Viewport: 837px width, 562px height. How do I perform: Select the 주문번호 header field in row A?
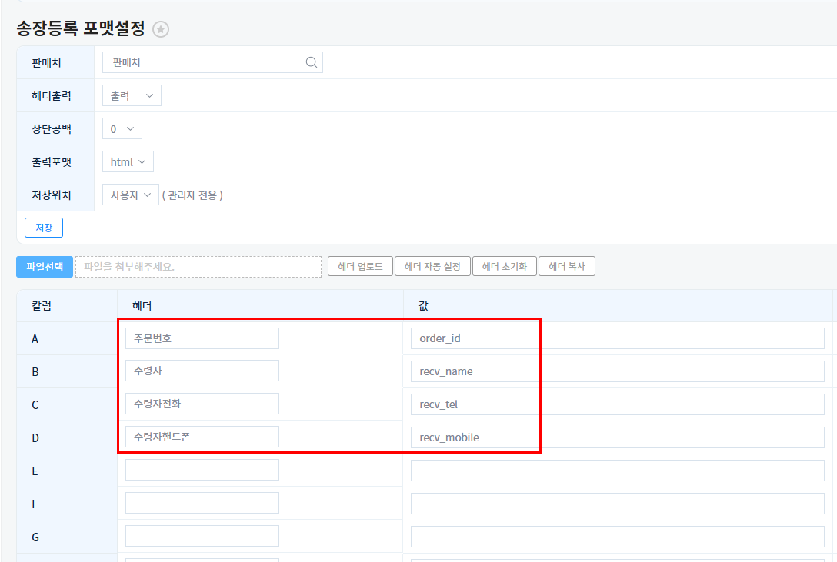coord(202,338)
